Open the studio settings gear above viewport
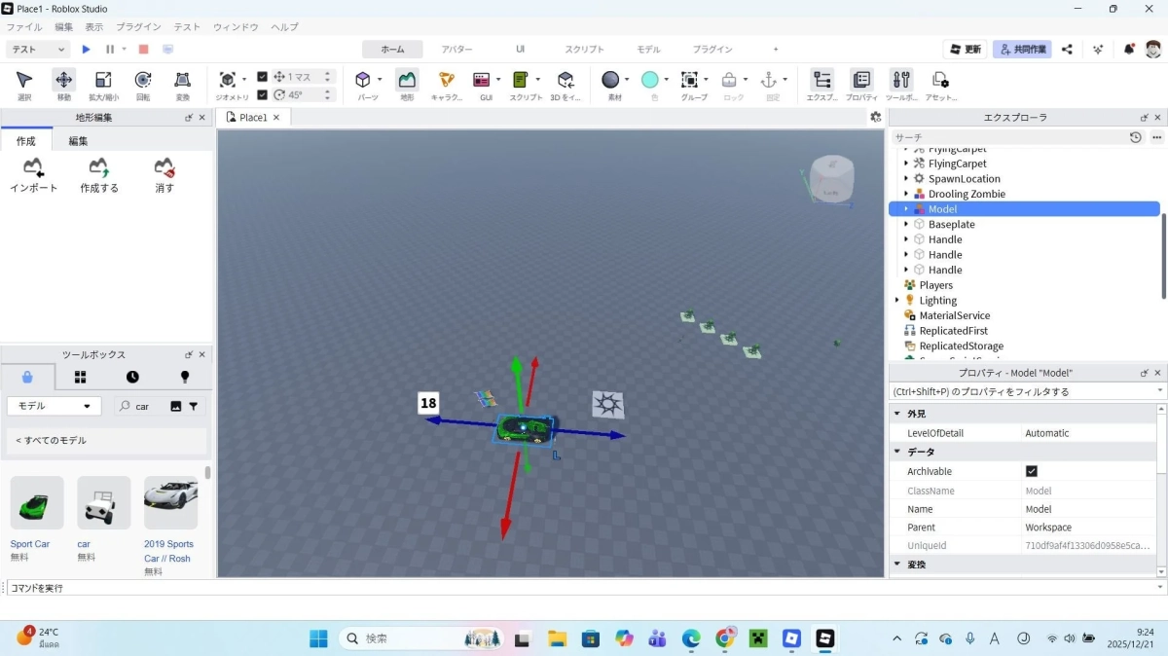 pyautogui.click(x=875, y=117)
